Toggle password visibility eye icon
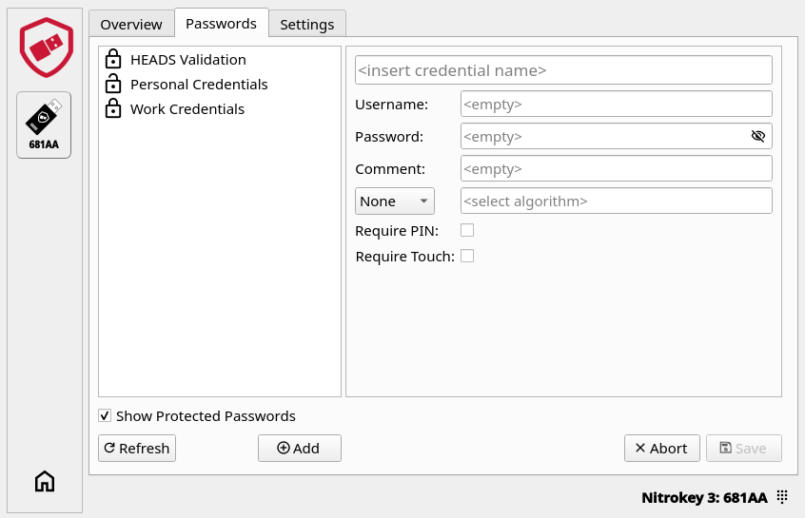The height and width of the screenshot is (518, 805). coord(757,136)
